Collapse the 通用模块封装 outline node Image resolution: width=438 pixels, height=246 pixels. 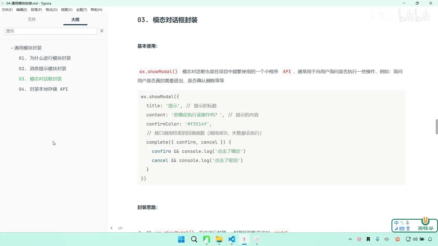point(12,48)
